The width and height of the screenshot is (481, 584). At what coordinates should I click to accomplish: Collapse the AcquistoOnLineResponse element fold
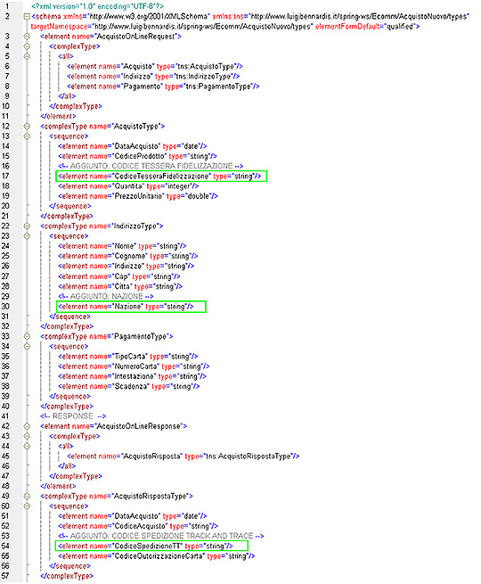tap(27, 426)
